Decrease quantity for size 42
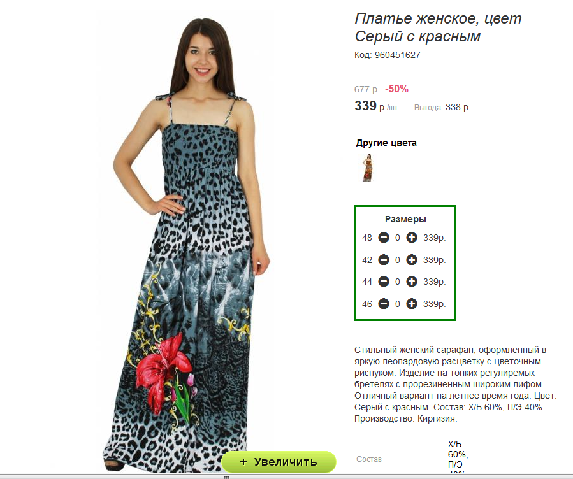The height and width of the screenshot is (479, 573). click(x=384, y=260)
